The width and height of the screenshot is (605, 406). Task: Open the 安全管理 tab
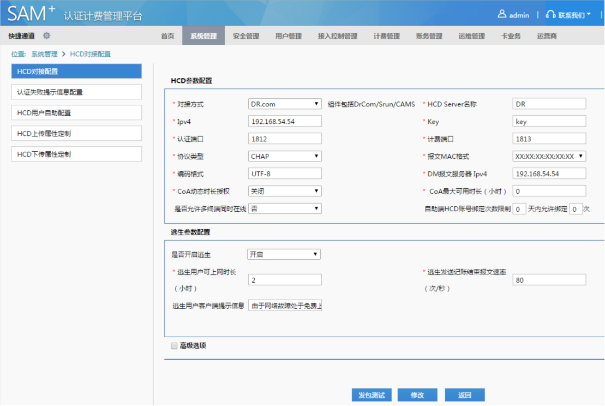pos(246,36)
